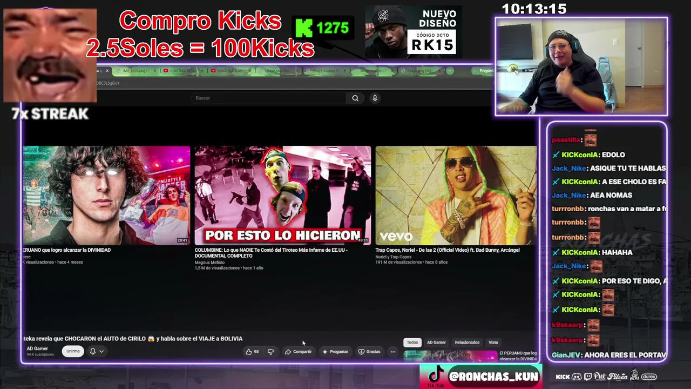
Task: Open the three-dots more actions menu
Action: tap(393, 352)
